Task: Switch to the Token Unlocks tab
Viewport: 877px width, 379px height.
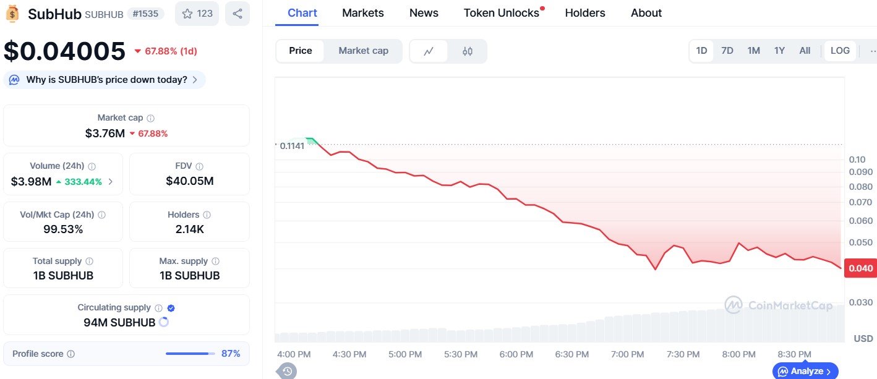Action: pyautogui.click(x=502, y=13)
